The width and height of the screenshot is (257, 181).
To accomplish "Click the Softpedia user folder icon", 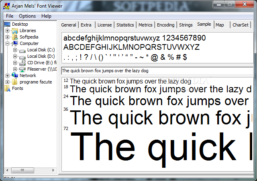I will click(x=15, y=37).
